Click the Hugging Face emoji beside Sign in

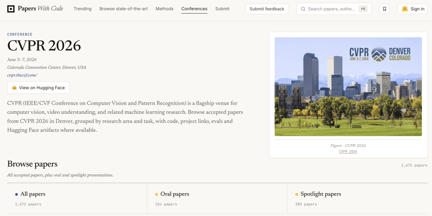coord(405,9)
